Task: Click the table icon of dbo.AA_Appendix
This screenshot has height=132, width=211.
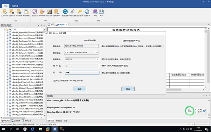Action: coord(10,33)
